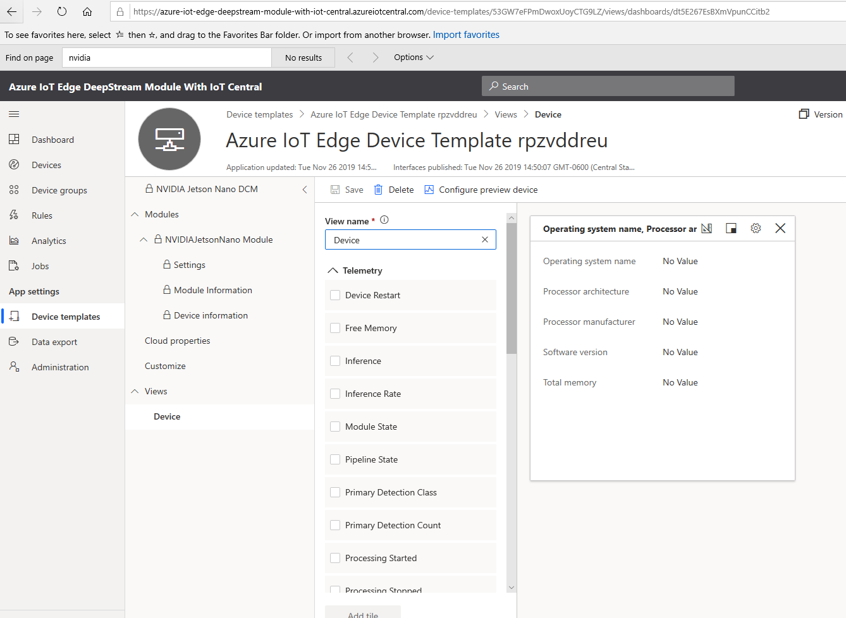Go to previous find result arrow
The height and width of the screenshot is (618, 846).
pos(350,58)
